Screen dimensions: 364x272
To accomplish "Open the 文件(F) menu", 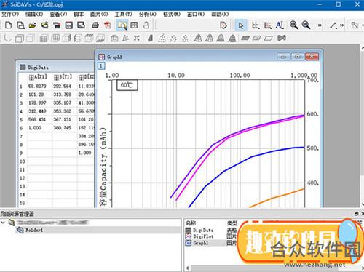I will [10, 14].
